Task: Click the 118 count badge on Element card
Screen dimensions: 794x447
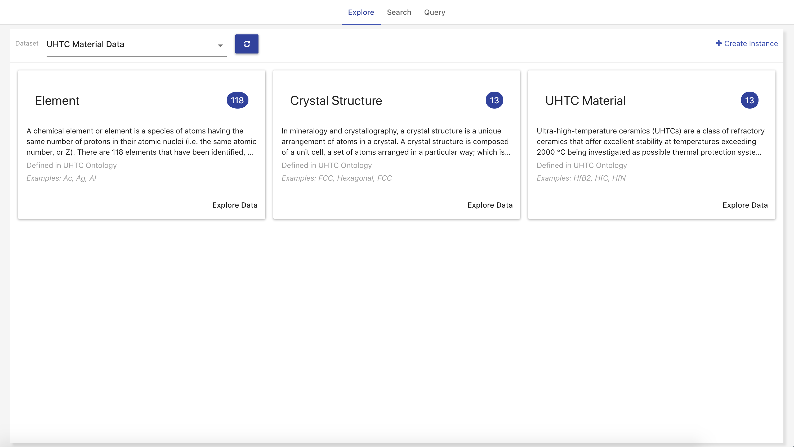Action: [237, 100]
